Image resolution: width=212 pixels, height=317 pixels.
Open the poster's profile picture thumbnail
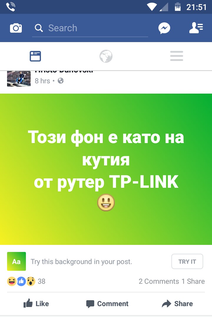coord(19,79)
